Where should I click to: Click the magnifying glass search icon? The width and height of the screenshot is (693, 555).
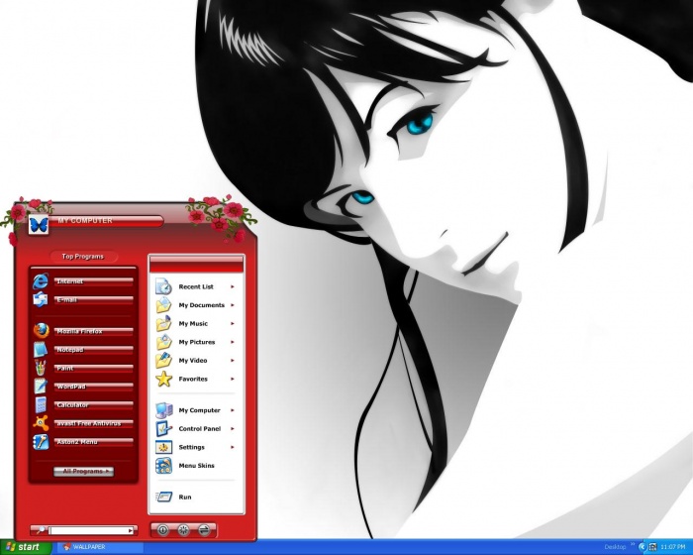41,530
